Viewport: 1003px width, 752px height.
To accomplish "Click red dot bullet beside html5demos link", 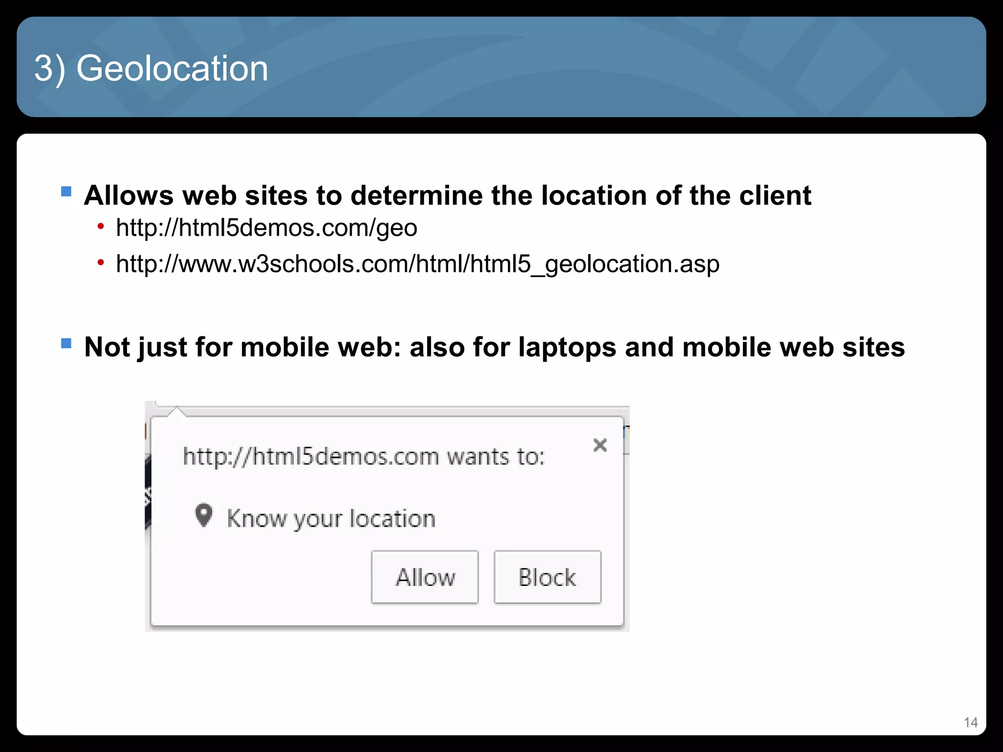I will pyautogui.click(x=100, y=227).
